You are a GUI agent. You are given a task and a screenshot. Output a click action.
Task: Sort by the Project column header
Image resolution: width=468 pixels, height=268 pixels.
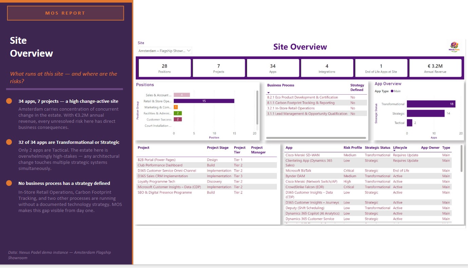143,148
